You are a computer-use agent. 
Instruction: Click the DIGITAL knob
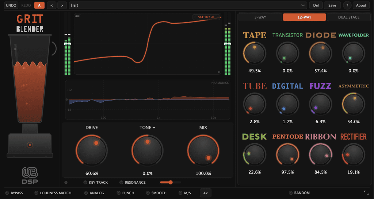pos(288,104)
